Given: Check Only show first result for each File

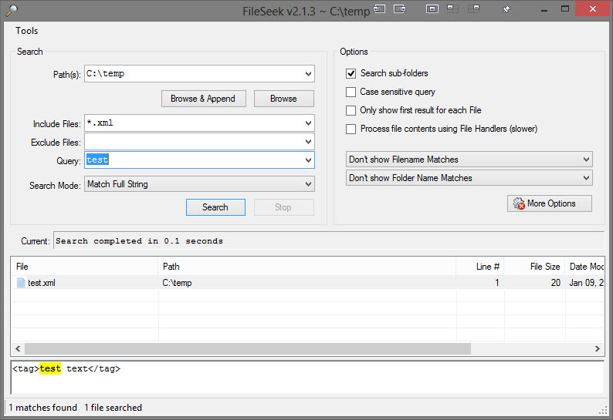Looking at the screenshot, I should (351, 110).
